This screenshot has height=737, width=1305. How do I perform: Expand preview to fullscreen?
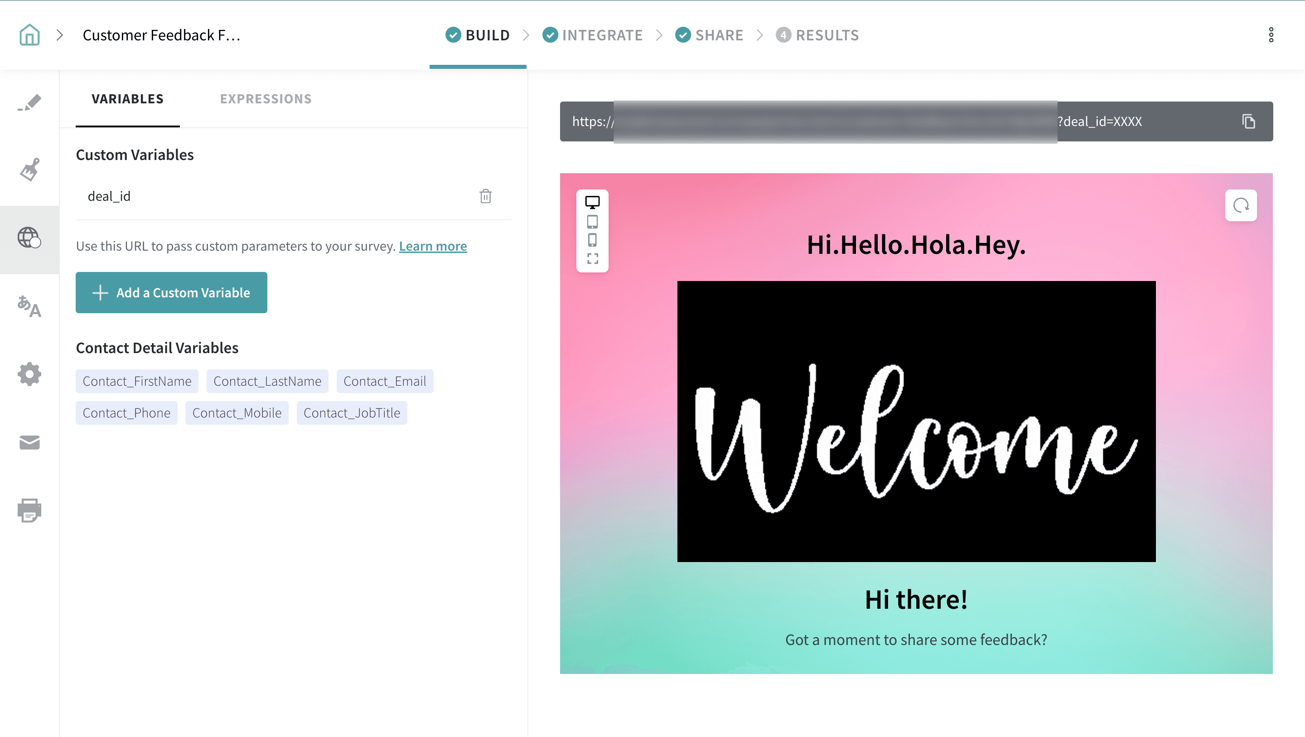592,259
